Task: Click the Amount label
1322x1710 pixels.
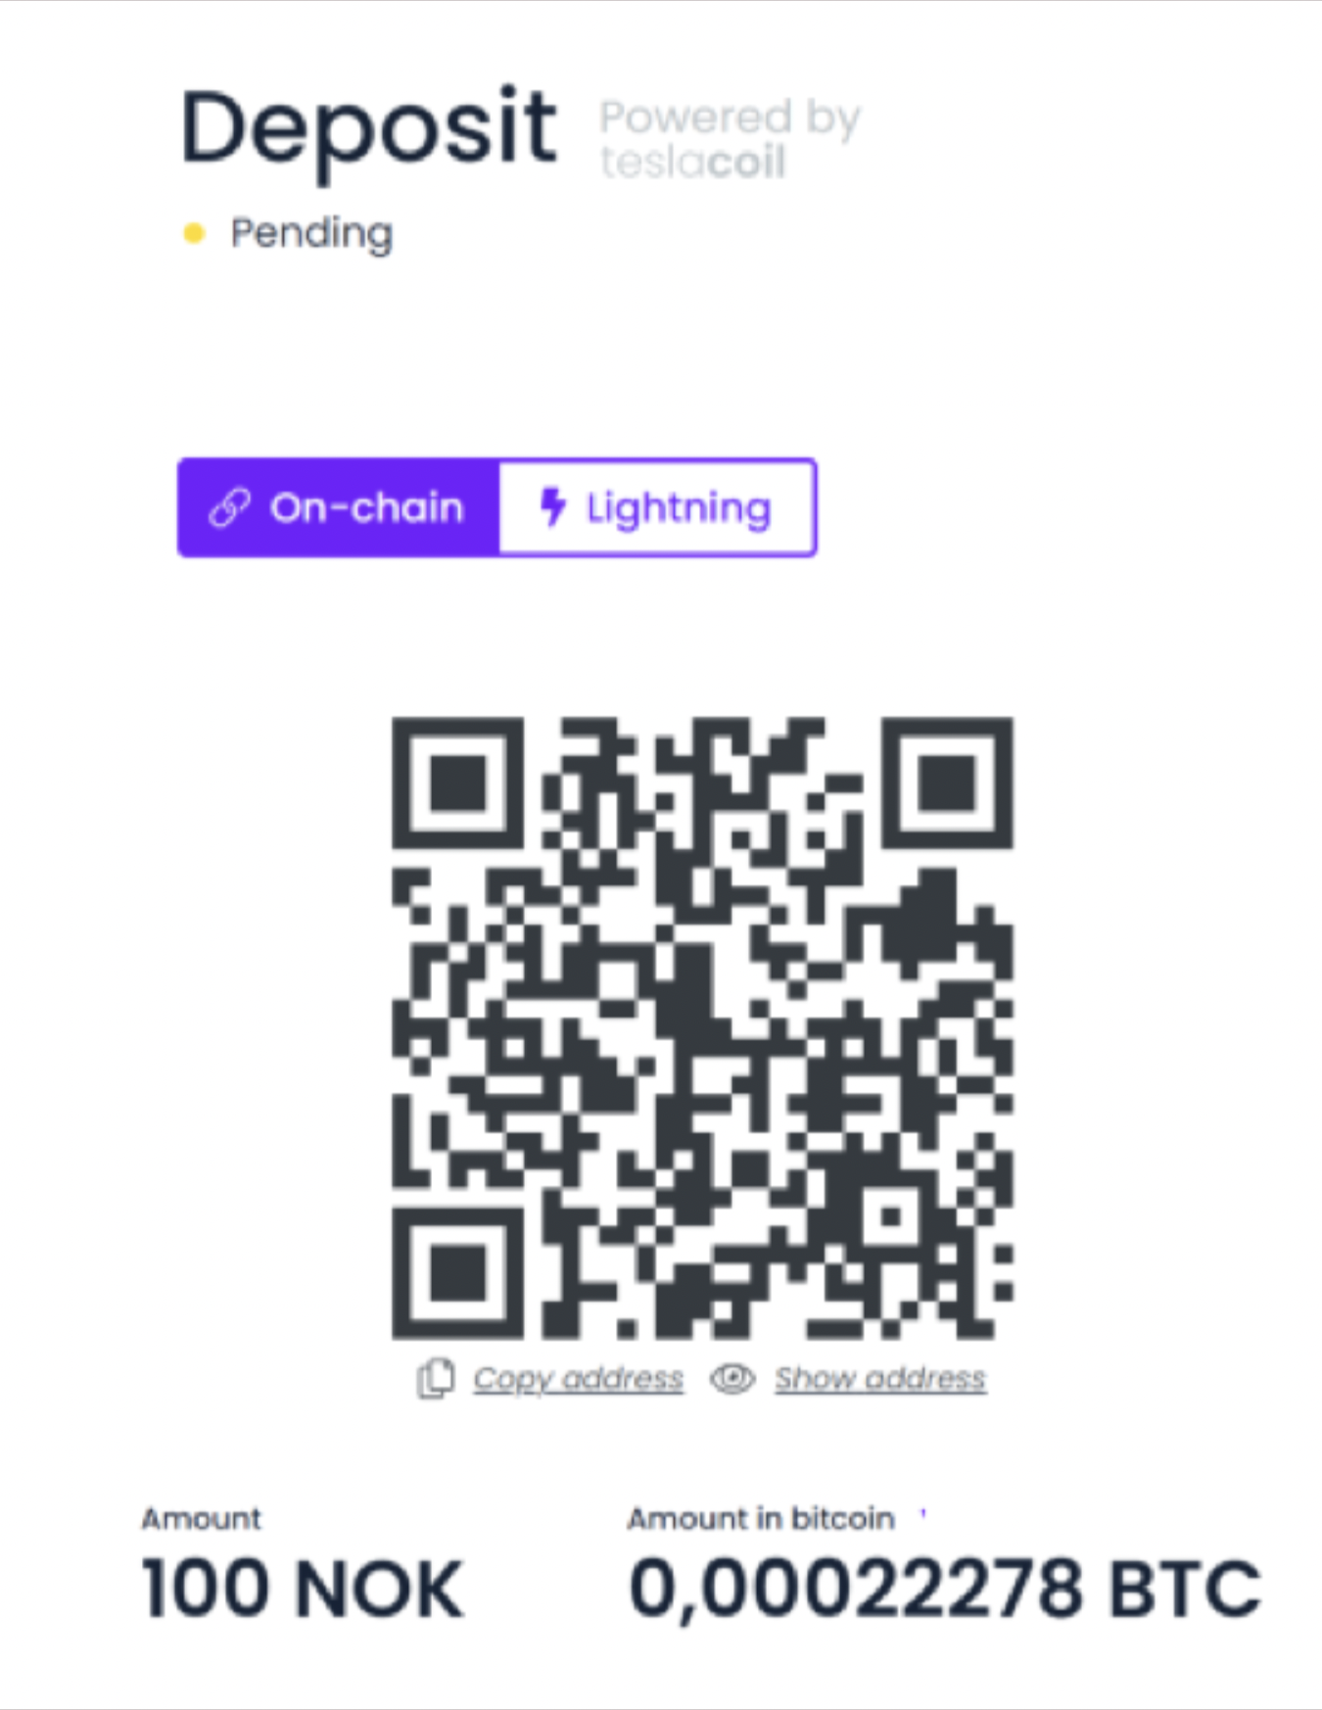Action: click(x=202, y=1519)
